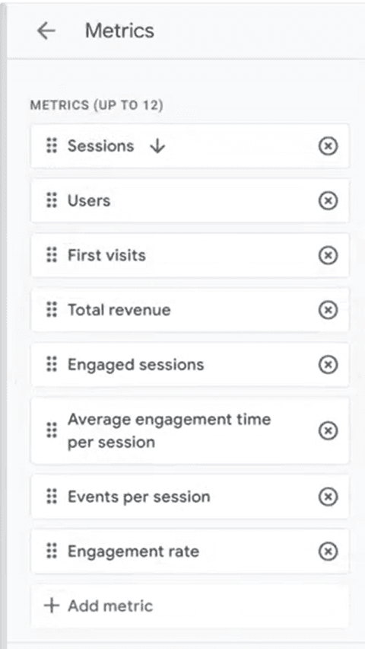Click the Users drag handle icon

pos(52,201)
